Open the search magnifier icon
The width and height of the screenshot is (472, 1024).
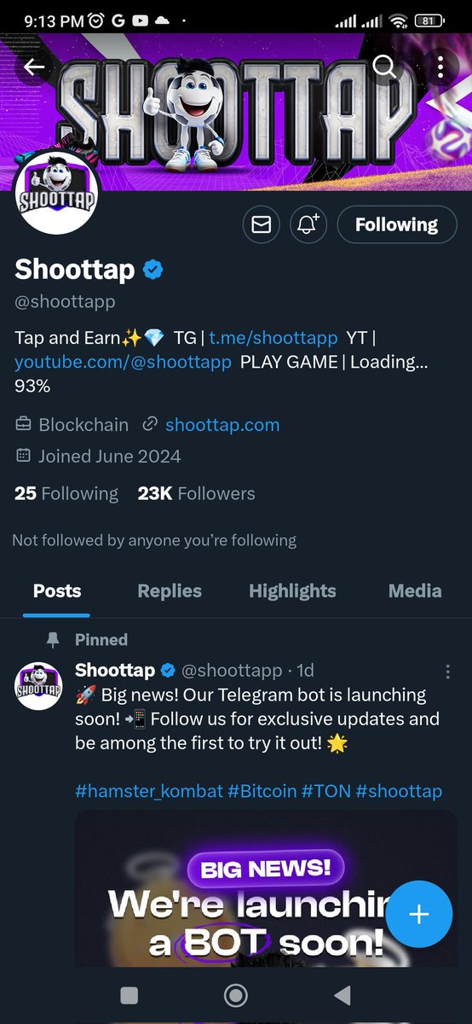point(385,67)
